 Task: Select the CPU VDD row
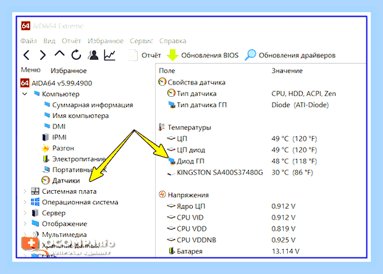click(x=192, y=228)
